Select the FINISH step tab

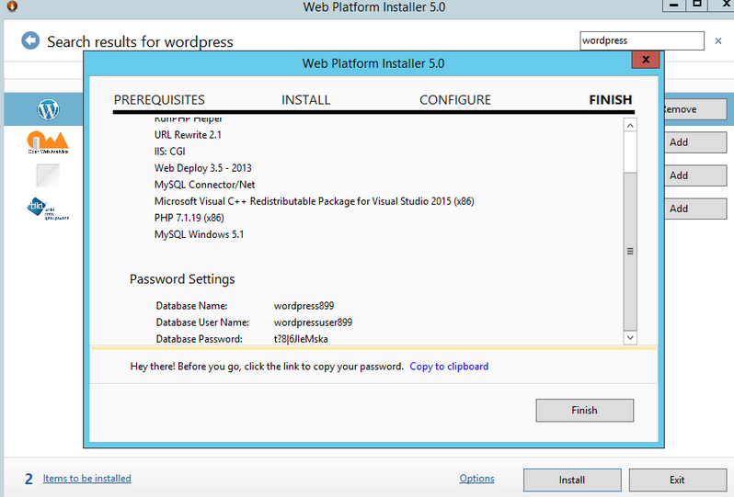[611, 99]
